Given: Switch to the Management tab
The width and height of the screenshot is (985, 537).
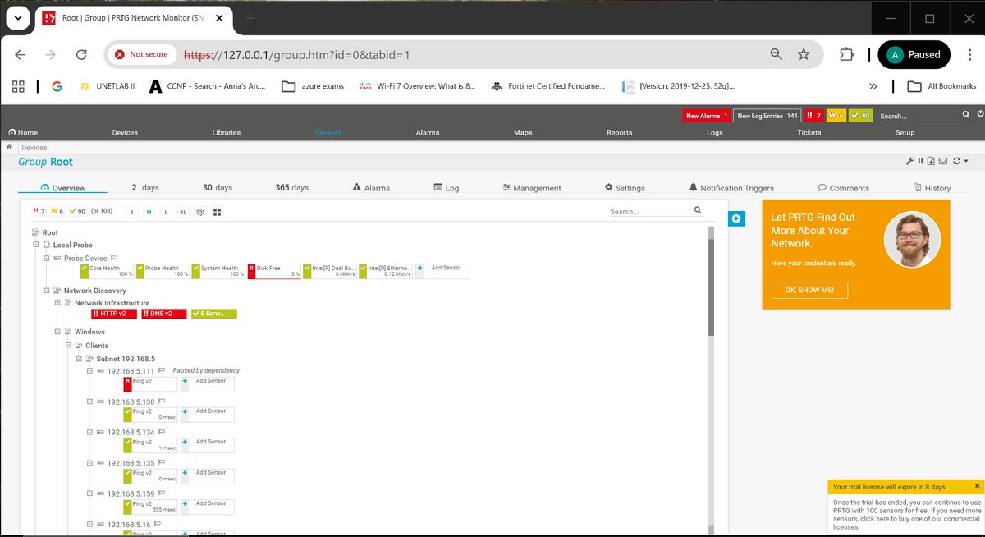Looking at the screenshot, I should click(x=532, y=188).
